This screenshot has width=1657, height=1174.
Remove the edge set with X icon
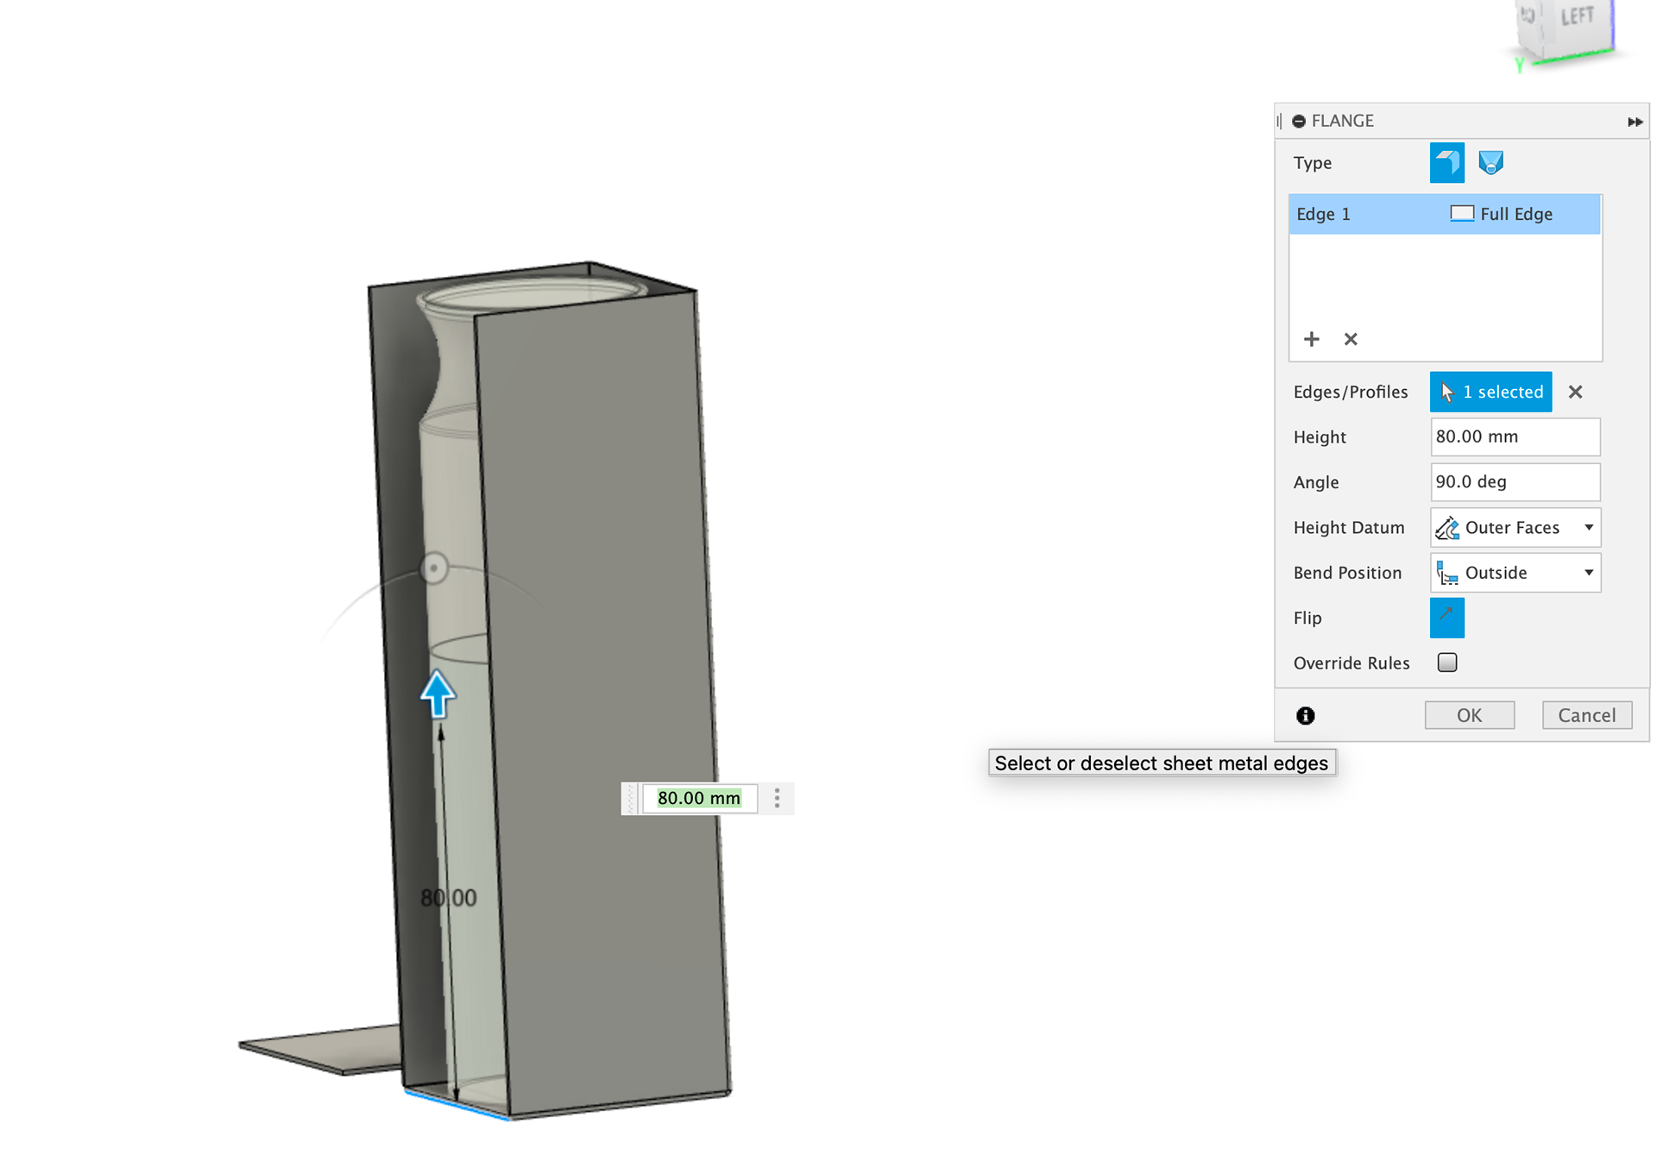pyautogui.click(x=1351, y=339)
